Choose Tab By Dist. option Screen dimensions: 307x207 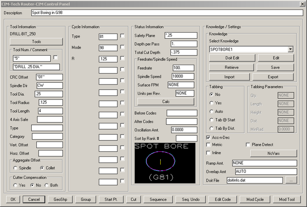(211, 128)
